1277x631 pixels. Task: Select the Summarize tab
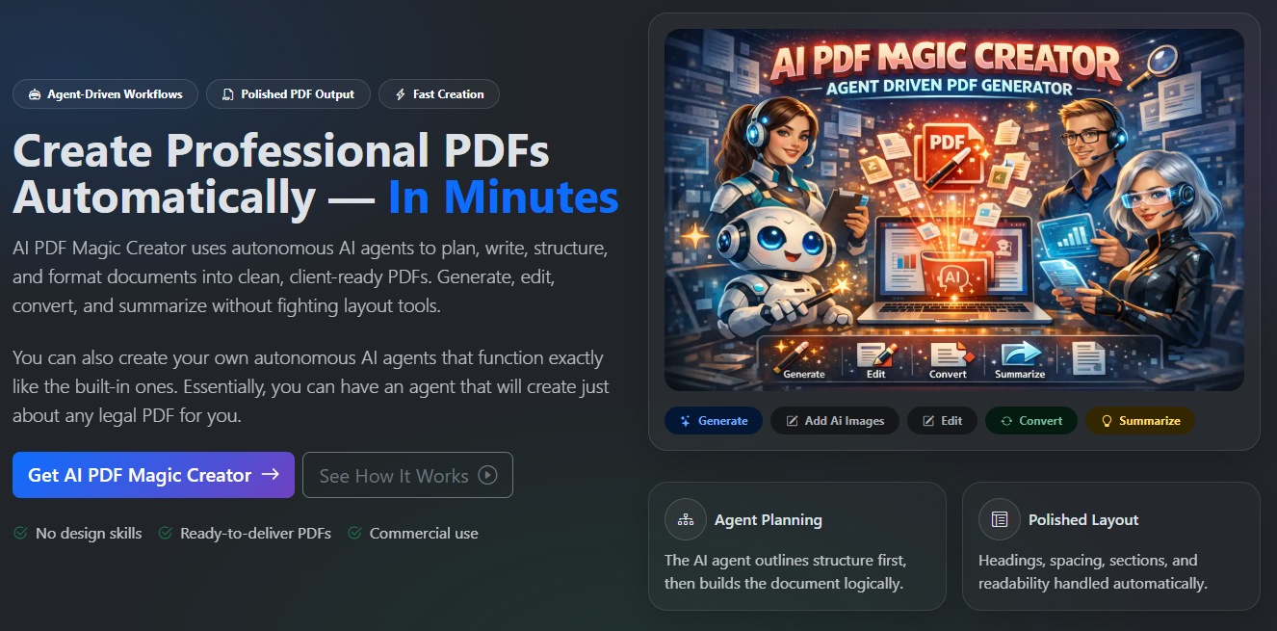point(1140,421)
